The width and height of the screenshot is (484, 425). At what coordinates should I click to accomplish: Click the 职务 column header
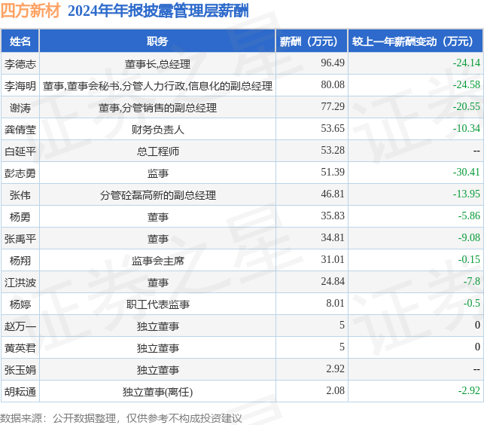[157, 41]
